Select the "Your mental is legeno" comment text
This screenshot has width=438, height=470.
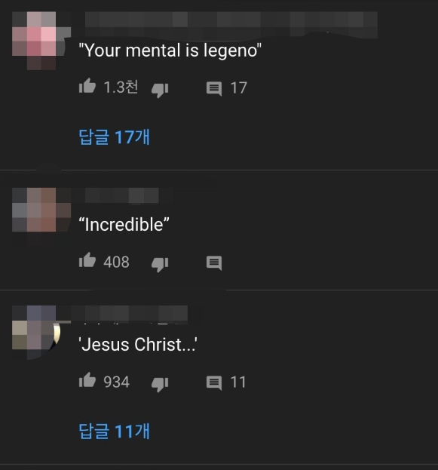coord(170,50)
